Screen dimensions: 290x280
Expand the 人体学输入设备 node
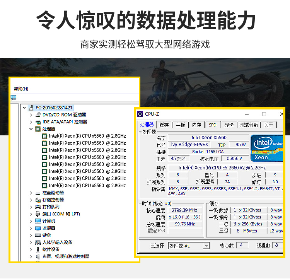point(31,242)
